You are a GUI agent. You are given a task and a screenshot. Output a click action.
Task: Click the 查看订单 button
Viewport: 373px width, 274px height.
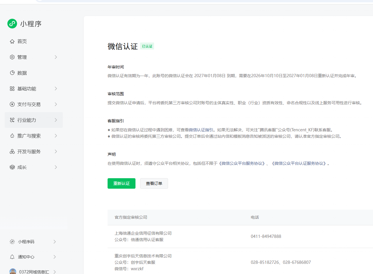pyautogui.click(x=154, y=183)
